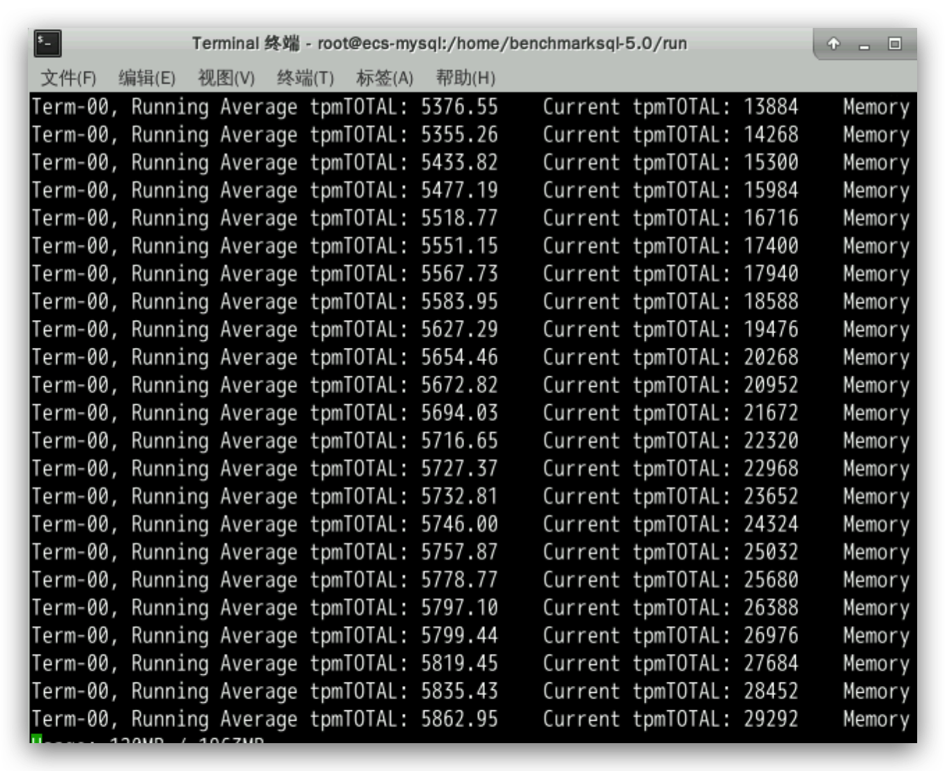Click the current tpmTOTAL value 18588
This screenshot has width=945, height=771.
(x=771, y=302)
